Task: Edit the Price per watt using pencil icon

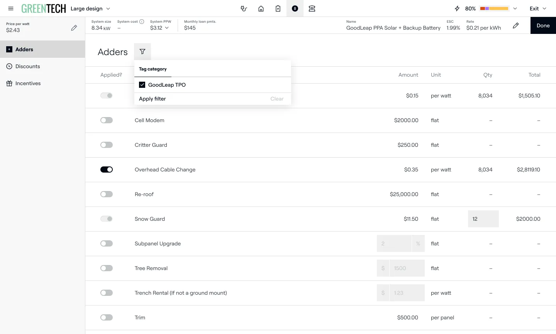Action: point(74,27)
